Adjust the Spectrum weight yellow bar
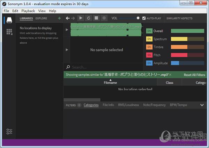209x148 pixels. (x=187, y=39)
